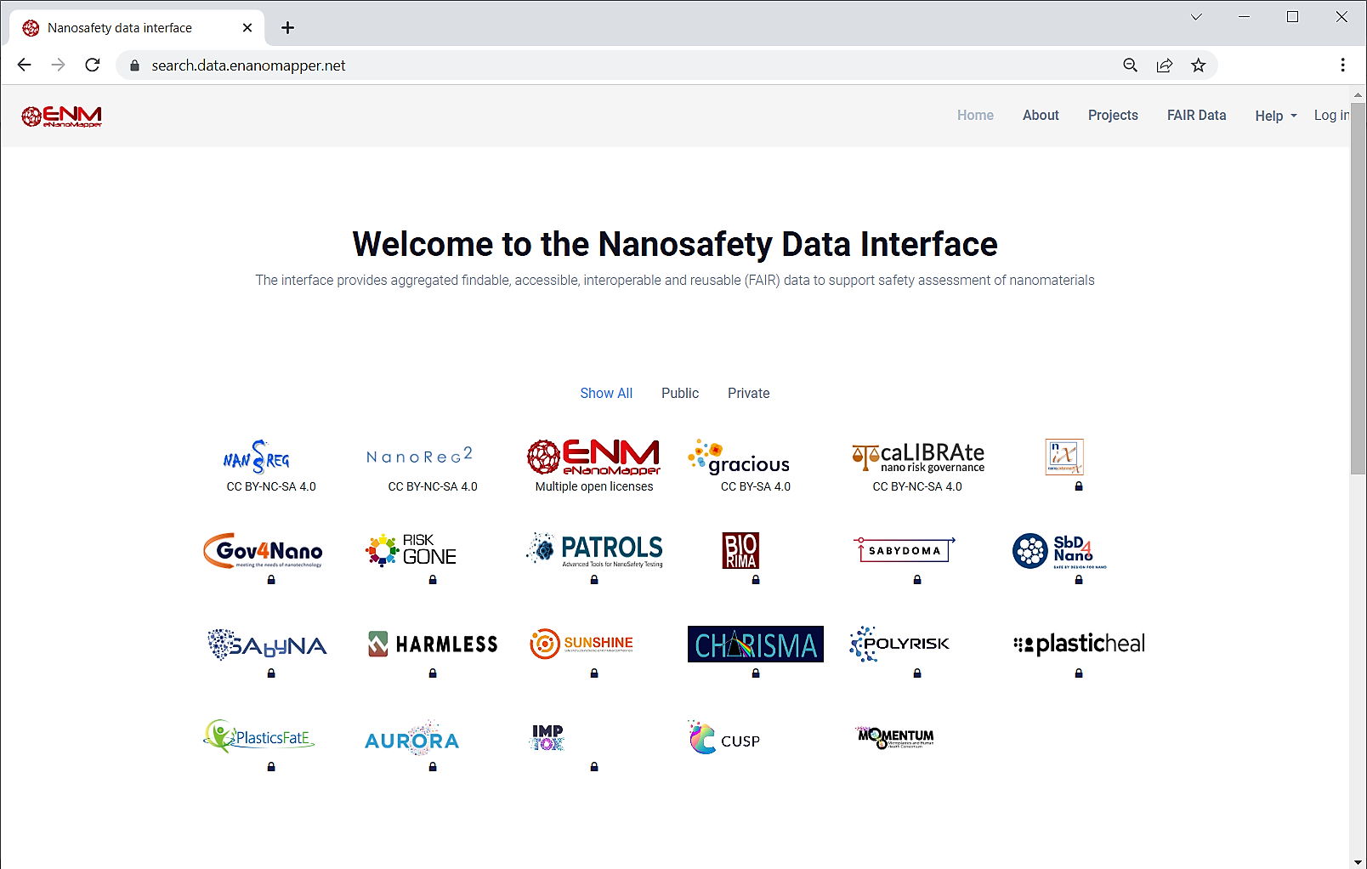Open Chrome's three-dot menu

pyautogui.click(x=1342, y=65)
